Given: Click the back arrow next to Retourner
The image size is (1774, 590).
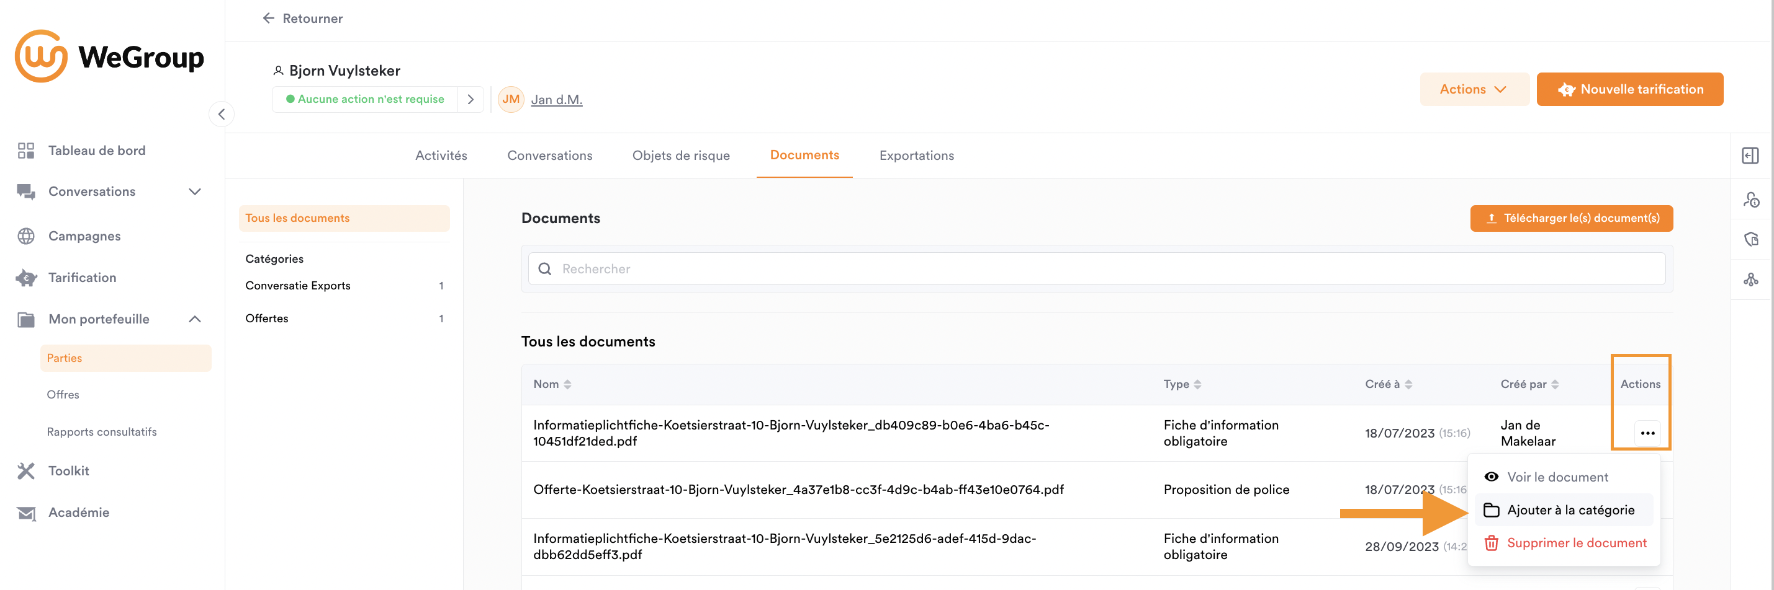Looking at the screenshot, I should coord(269,19).
